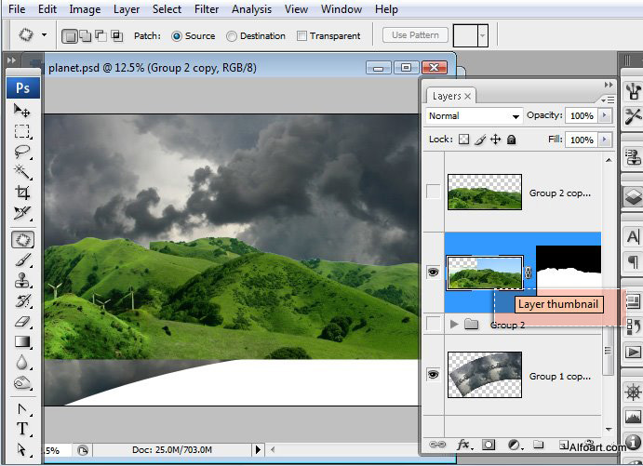Open the Opacity slider arrow
Image resolution: width=643 pixels, height=466 pixels.
(605, 116)
